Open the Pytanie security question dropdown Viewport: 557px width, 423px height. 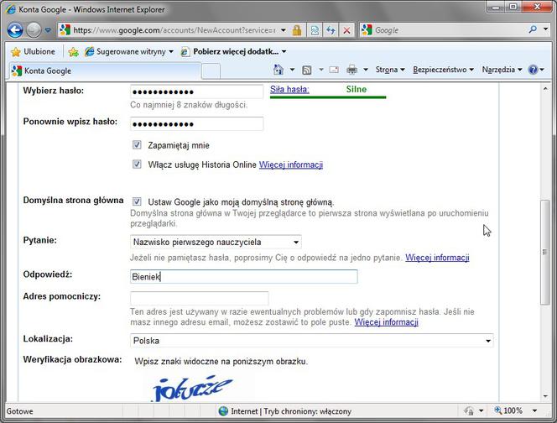(216, 242)
